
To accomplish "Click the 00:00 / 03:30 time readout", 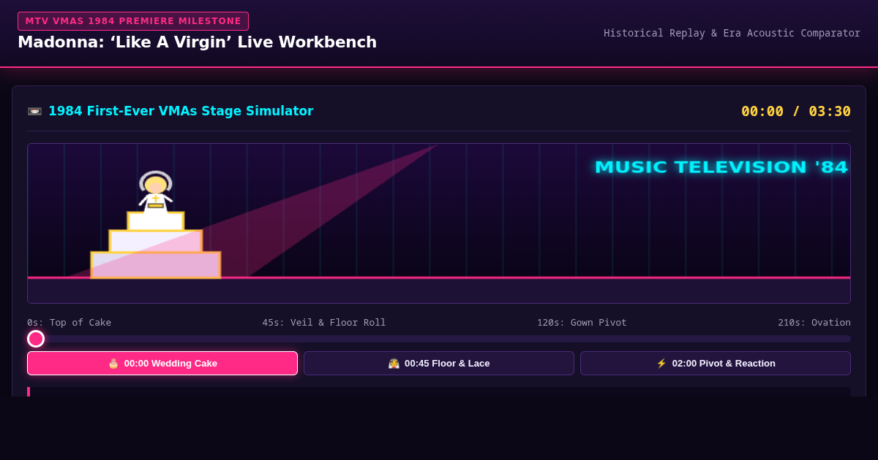I will pyautogui.click(x=796, y=112).
